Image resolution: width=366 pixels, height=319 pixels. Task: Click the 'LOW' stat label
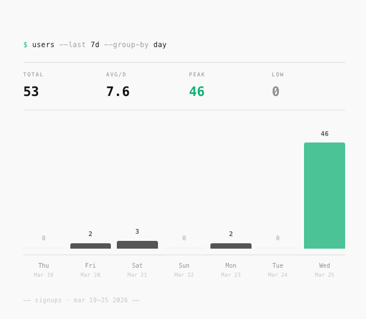pos(278,75)
